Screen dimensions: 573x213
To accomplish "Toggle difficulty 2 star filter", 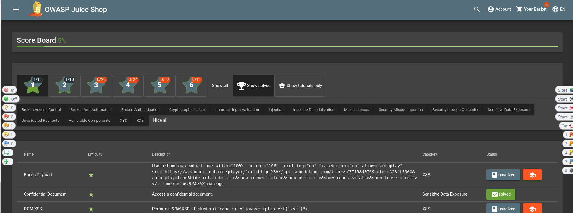I will tap(64, 86).
